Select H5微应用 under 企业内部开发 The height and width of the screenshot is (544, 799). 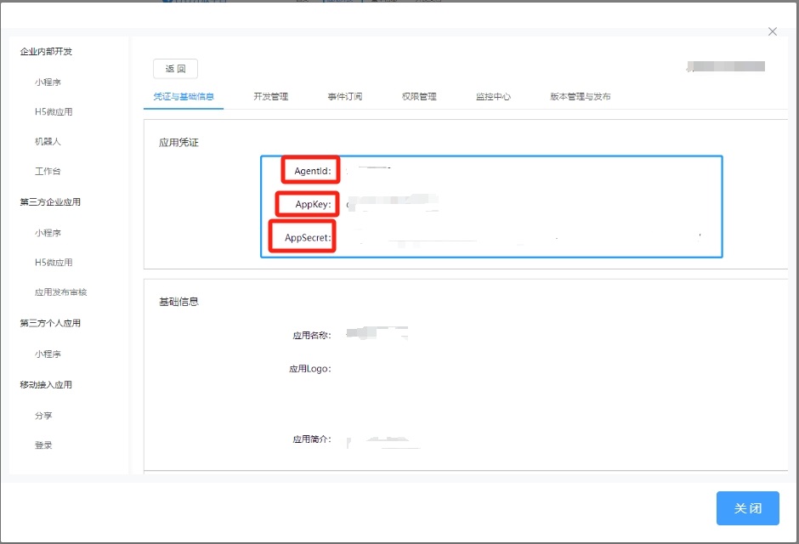[54, 112]
